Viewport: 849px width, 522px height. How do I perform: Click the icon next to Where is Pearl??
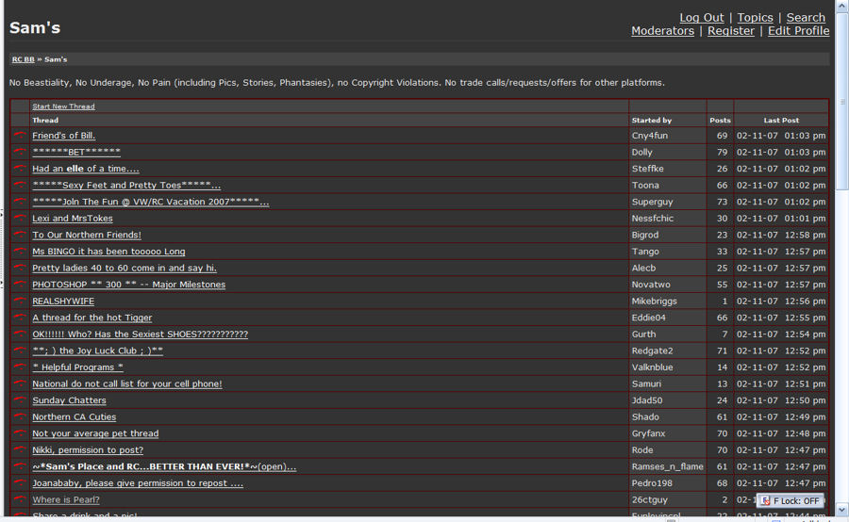tap(20, 500)
